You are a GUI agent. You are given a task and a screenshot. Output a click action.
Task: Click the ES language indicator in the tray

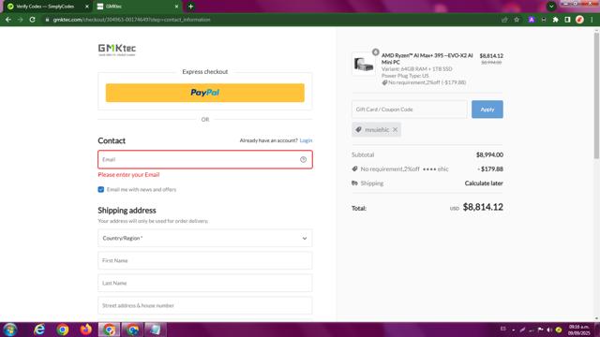(503, 329)
